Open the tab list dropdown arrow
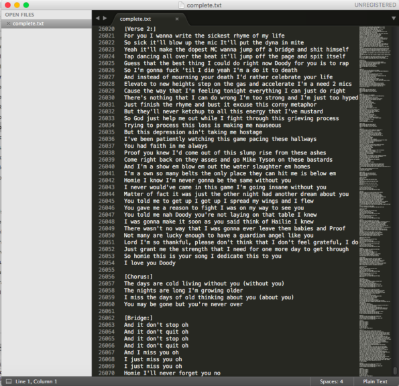The width and height of the screenshot is (399, 386). [394, 18]
